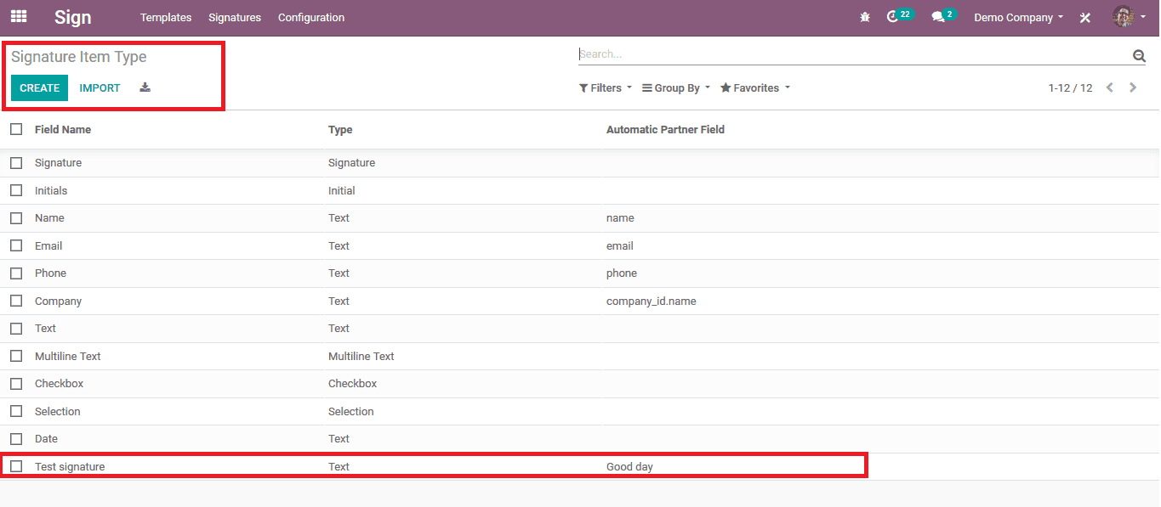Open conversations chat icon with 2 badge
This screenshot has height=507, width=1161.
click(x=943, y=16)
